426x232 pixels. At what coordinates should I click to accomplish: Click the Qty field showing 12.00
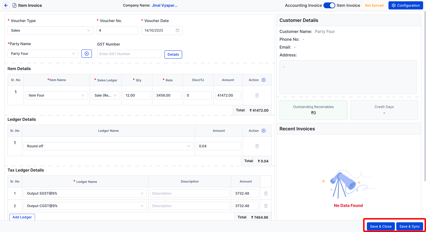pyautogui.click(x=137, y=95)
